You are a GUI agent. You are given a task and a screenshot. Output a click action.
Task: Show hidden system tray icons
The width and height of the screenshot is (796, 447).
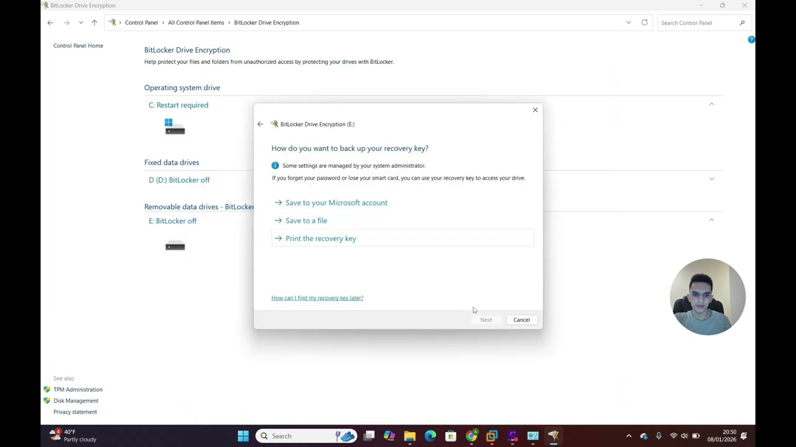[629, 436]
